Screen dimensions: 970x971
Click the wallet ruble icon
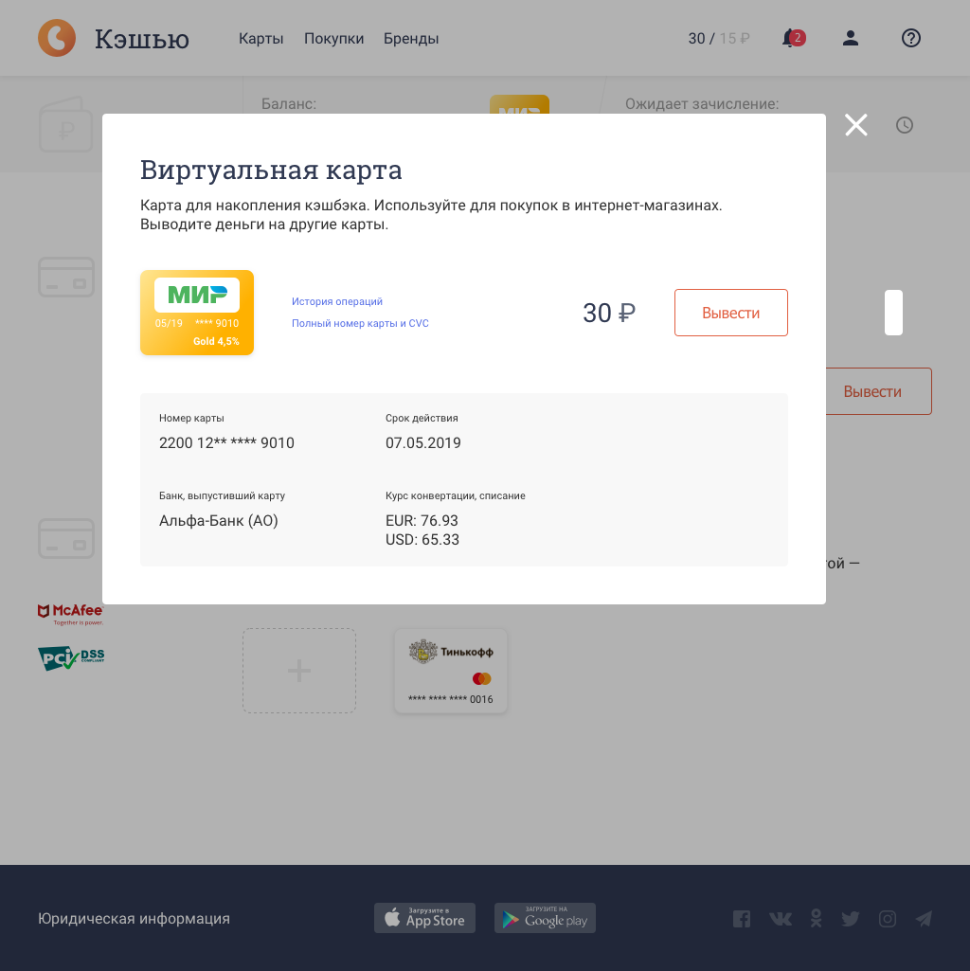[x=65, y=124]
